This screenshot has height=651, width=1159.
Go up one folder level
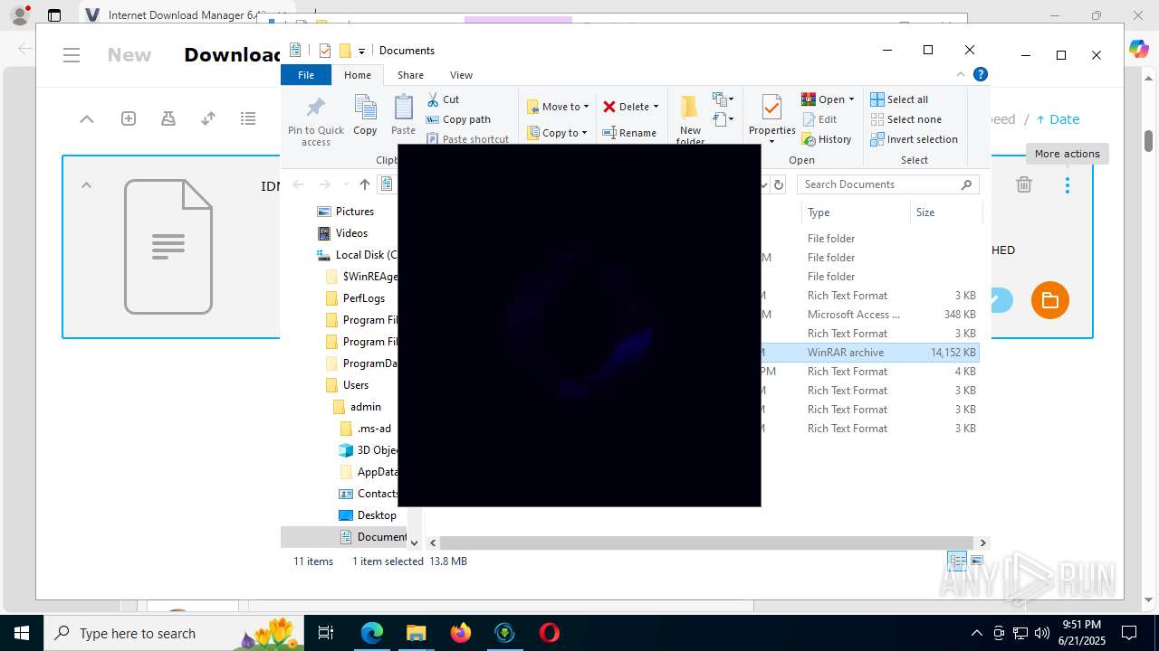click(364, 184)
